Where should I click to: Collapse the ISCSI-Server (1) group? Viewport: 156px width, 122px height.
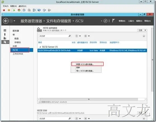coord(40,47)
